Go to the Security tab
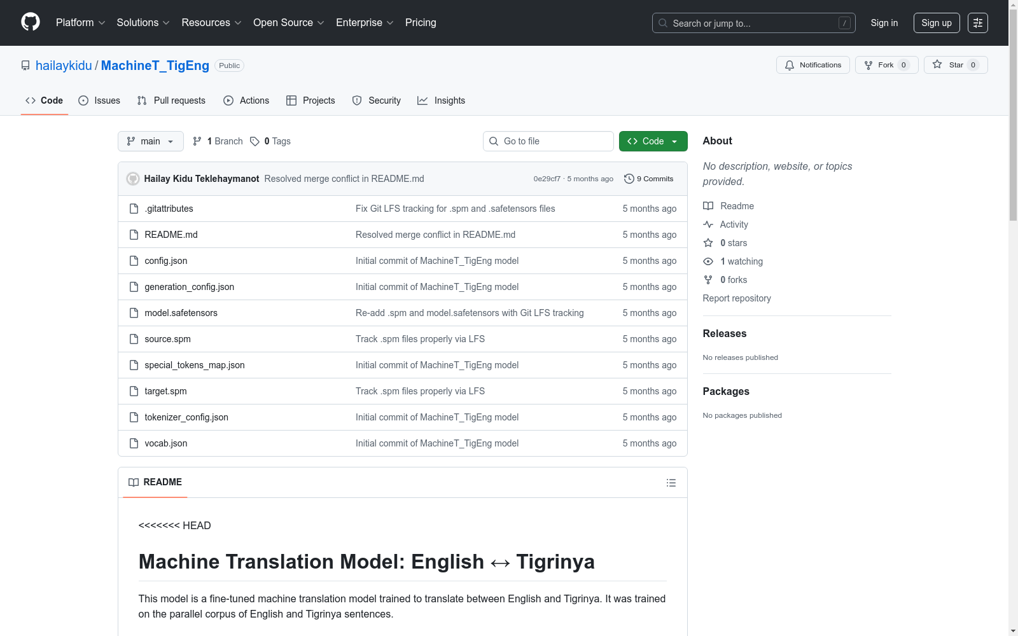 coord(377,100)
